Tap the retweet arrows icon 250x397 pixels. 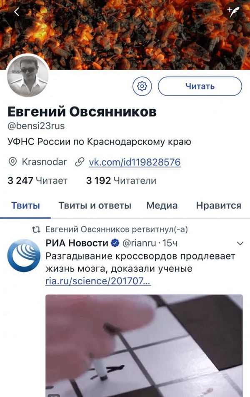[36, 230]
